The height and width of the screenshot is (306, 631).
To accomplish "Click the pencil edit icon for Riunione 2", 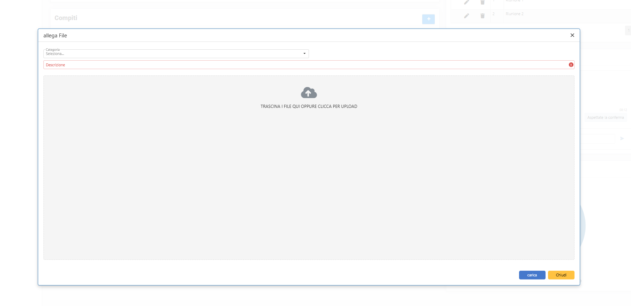I will (466, 16).
